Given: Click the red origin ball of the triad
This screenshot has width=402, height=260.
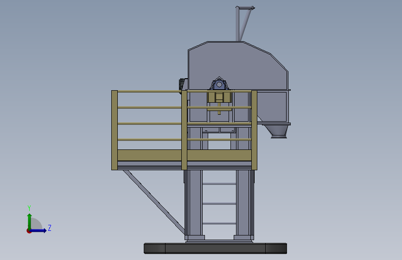Looking at the screenshot, I should 29,231.
